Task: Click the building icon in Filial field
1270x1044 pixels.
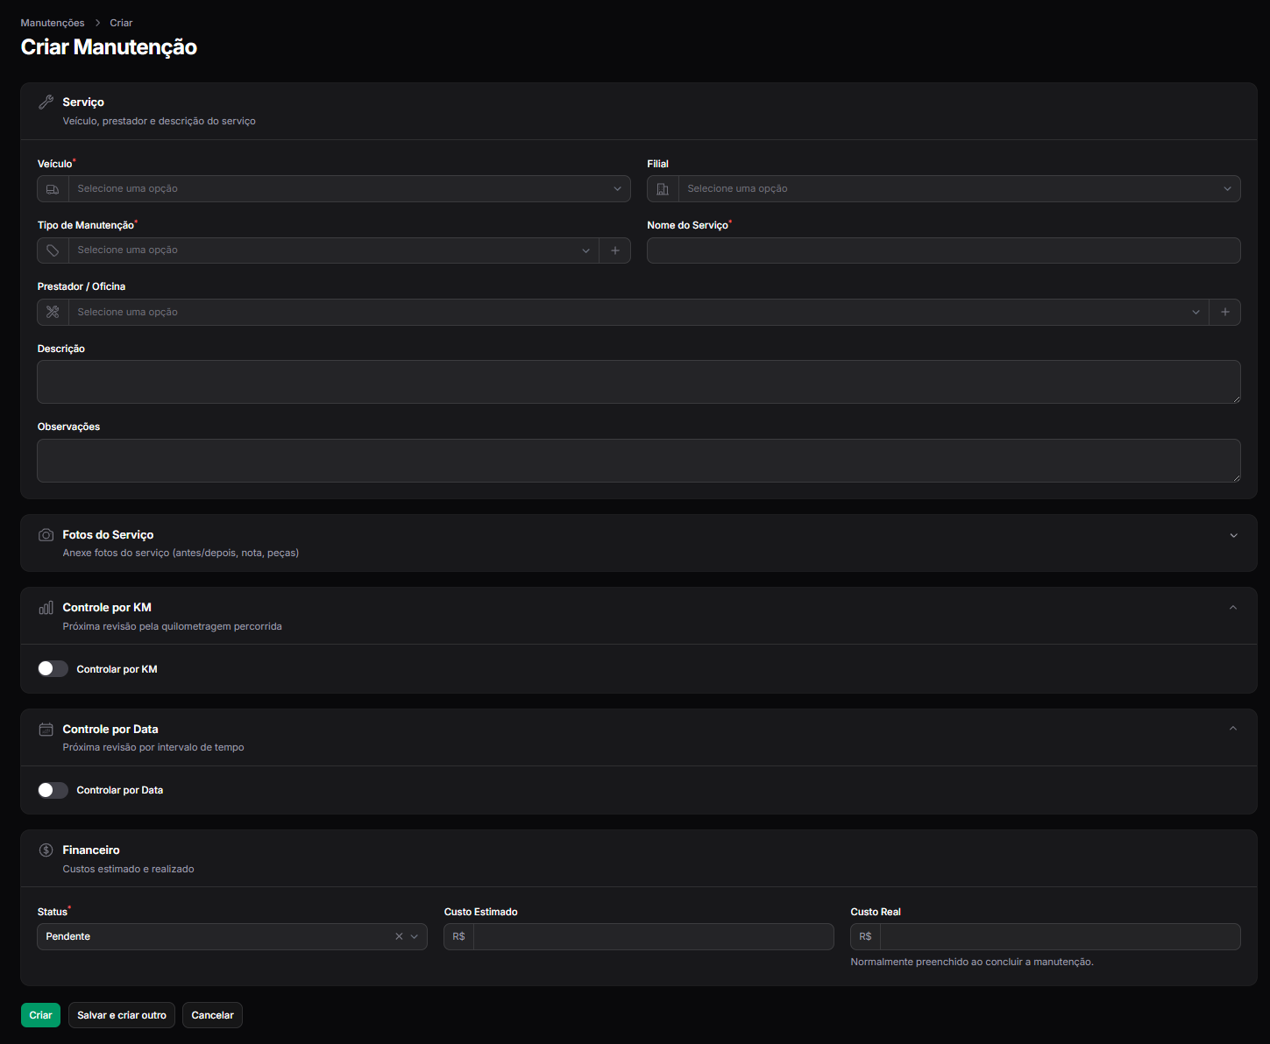Action: click(x=663, y=189)
